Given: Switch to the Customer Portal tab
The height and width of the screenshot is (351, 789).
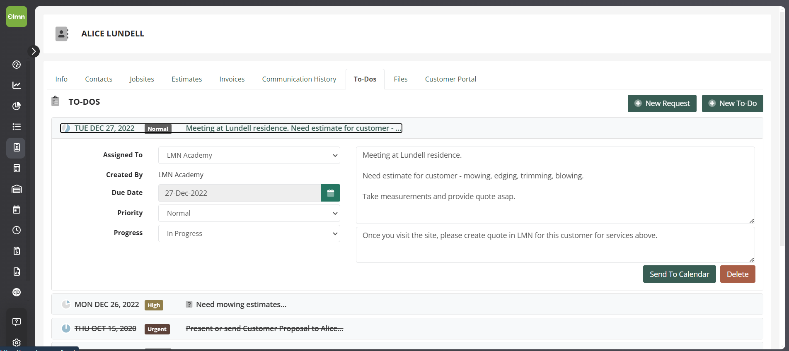Looking at the screenshot, I should 450,79.
